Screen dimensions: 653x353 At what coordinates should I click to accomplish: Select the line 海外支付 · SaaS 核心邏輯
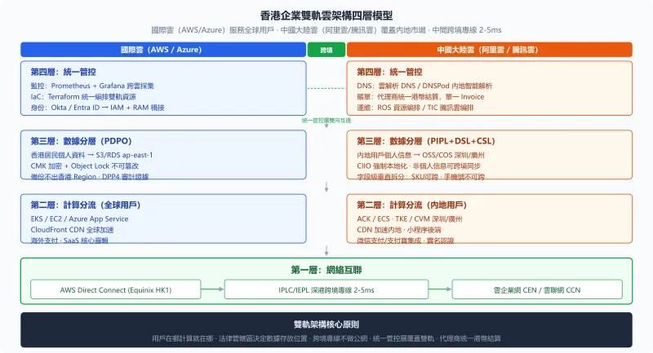point(69,240)
